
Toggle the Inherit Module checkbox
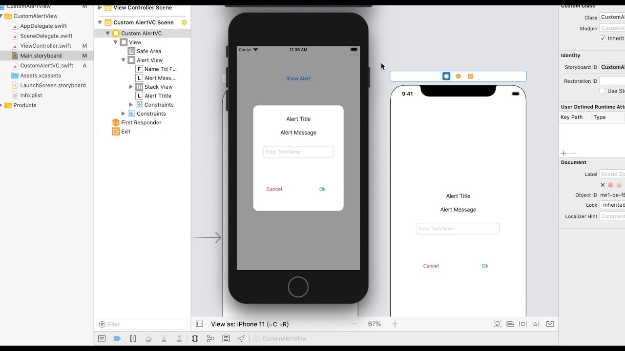click(x=603, y=38)
